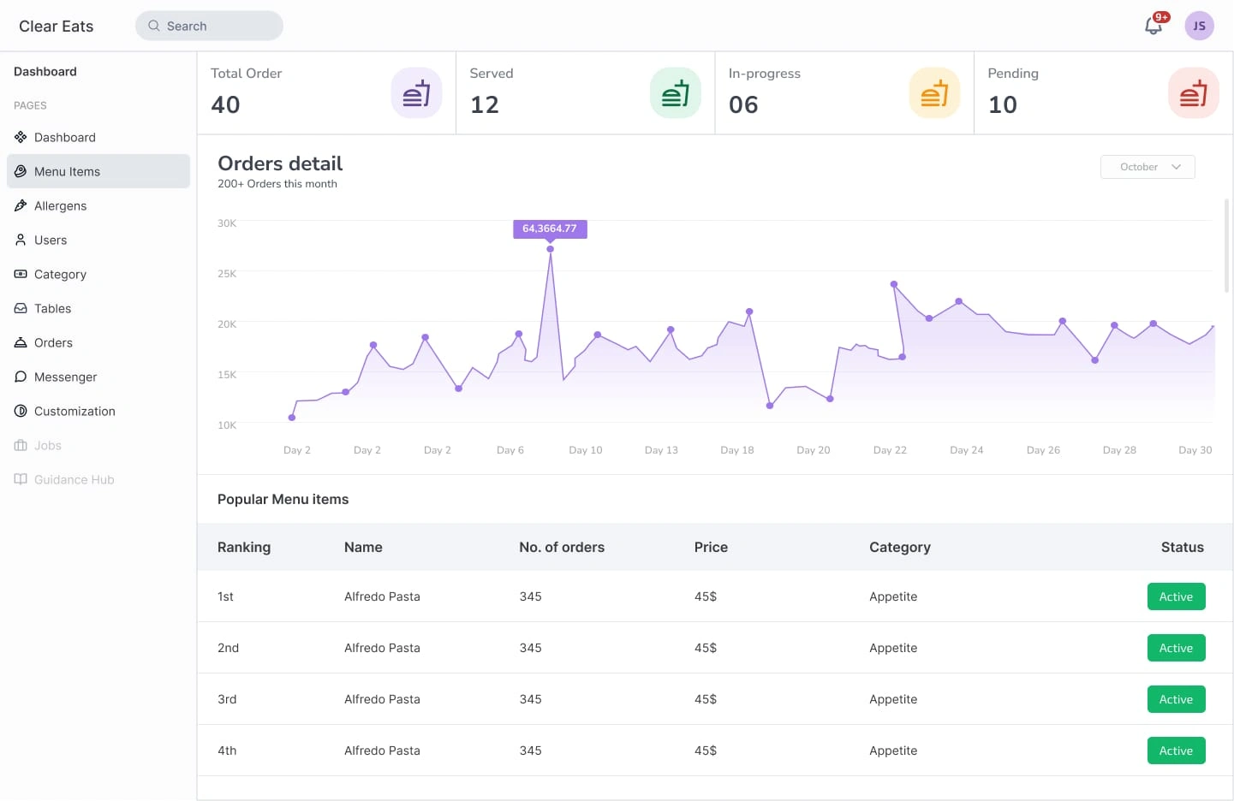Viewport: 1234px width, 801px height.
Task: Click Active status in 2nd row
Action: [x=1176, y=648]
